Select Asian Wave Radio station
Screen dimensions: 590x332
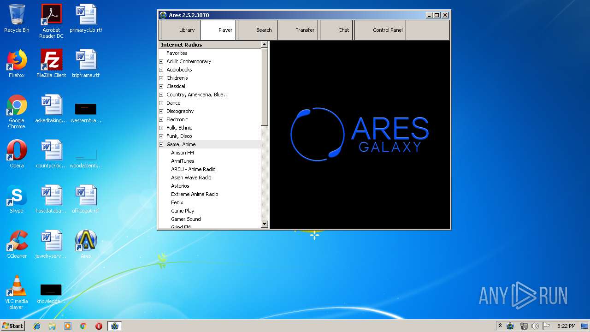191,178
